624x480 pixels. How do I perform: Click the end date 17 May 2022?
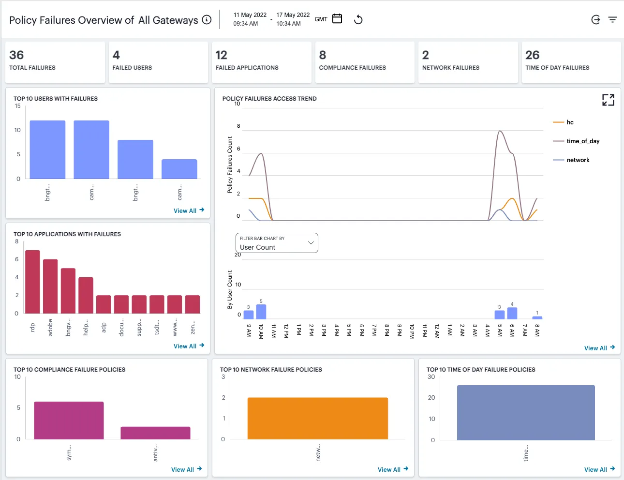pyautogui.click(x=293, y=15)
